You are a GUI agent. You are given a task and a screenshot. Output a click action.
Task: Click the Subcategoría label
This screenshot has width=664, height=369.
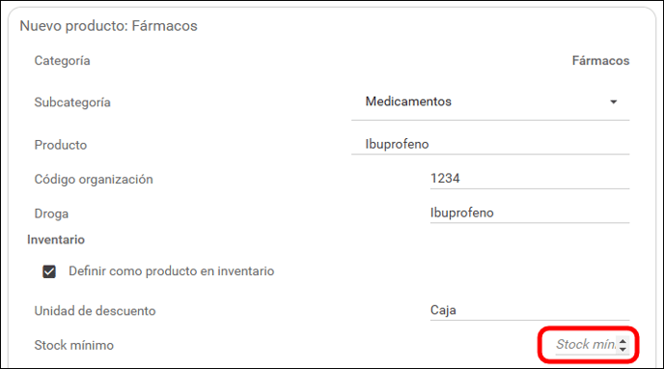pos(72,102)
